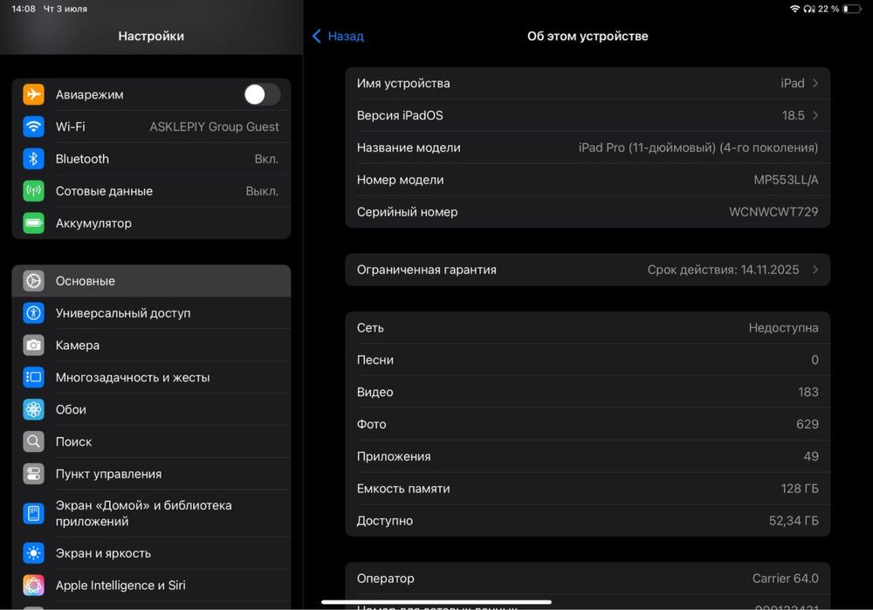The image size is (873, 610).
Task: Tap the Камера camera icon
Action: [x=33, y=345]
